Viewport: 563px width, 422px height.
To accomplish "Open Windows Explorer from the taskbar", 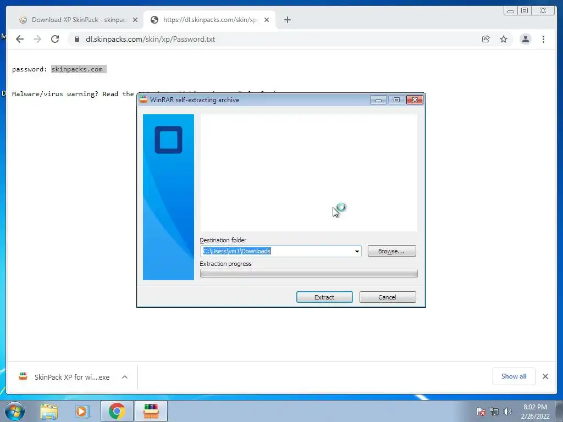I will (49, 411).
